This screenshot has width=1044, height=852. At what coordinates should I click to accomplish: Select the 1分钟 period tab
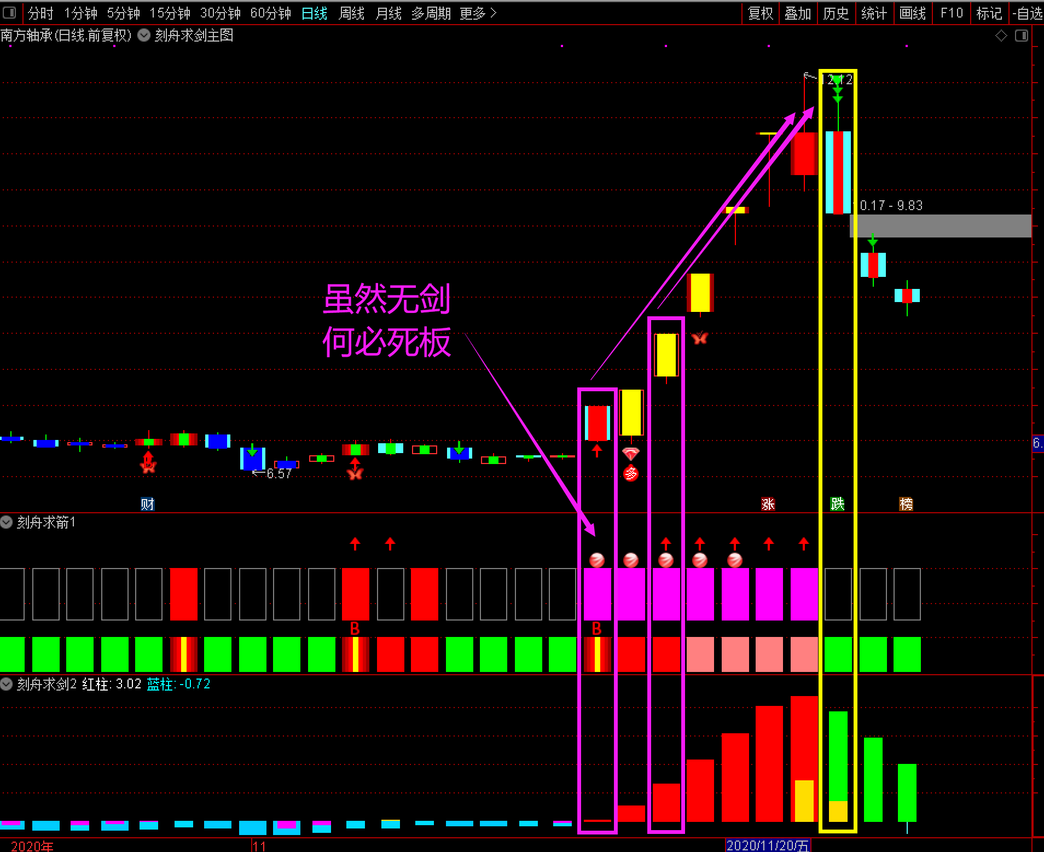click(x=80, y=13)
